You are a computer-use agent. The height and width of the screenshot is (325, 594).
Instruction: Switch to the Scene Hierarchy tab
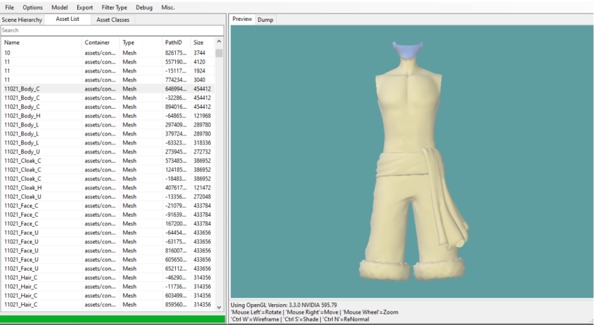[x=22, y=20]
